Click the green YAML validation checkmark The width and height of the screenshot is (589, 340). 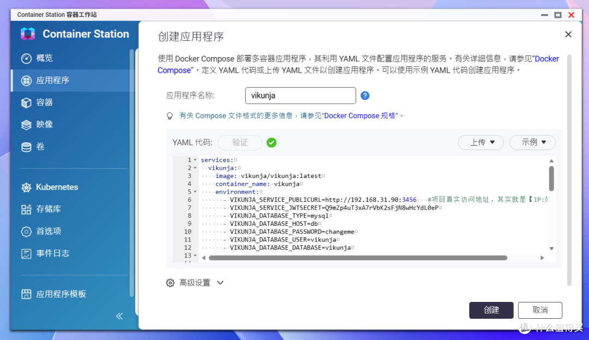[272, 143]
